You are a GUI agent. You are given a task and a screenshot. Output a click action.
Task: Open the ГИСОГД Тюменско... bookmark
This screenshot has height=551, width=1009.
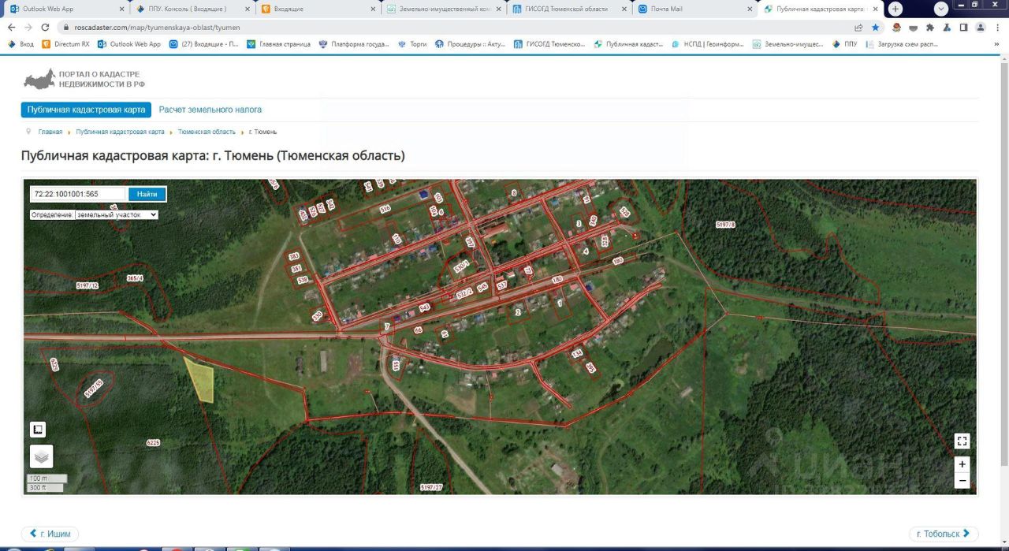point(549,44)
